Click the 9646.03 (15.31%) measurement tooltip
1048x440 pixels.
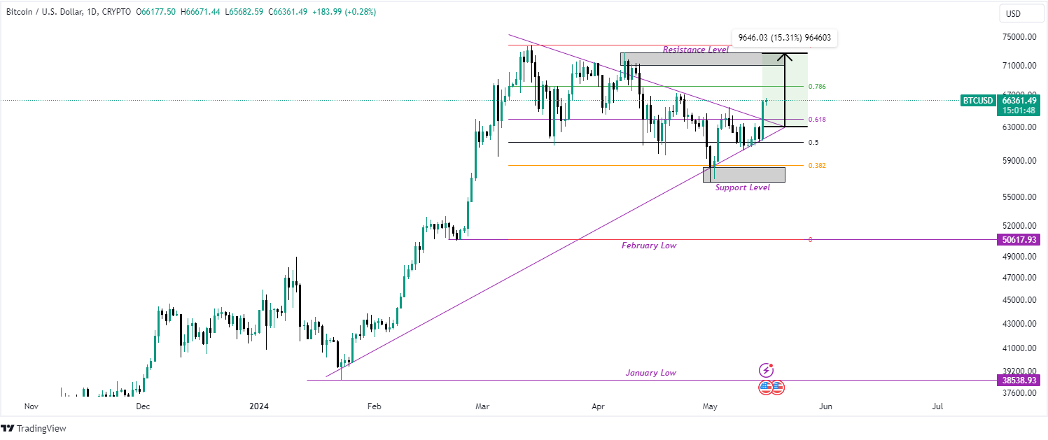(x=784, y=38)
